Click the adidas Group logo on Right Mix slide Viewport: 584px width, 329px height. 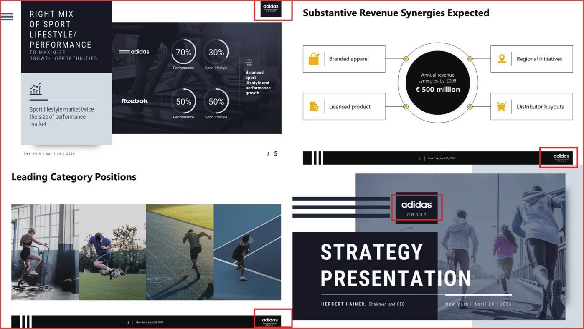(x=271, y=9)
